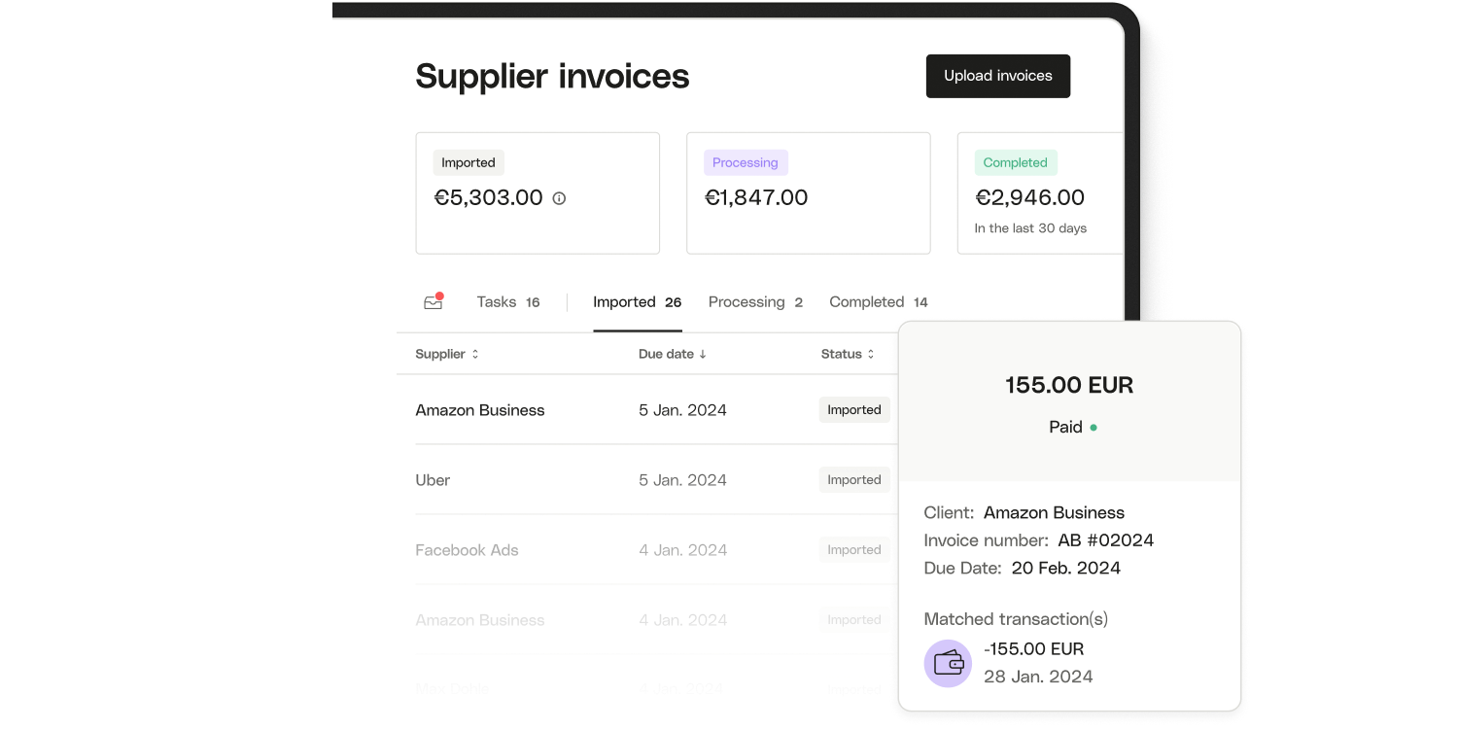Click the 'In the last 30 days' note
This screenshot has width=1458, height=730.
tap(1030, 228)
